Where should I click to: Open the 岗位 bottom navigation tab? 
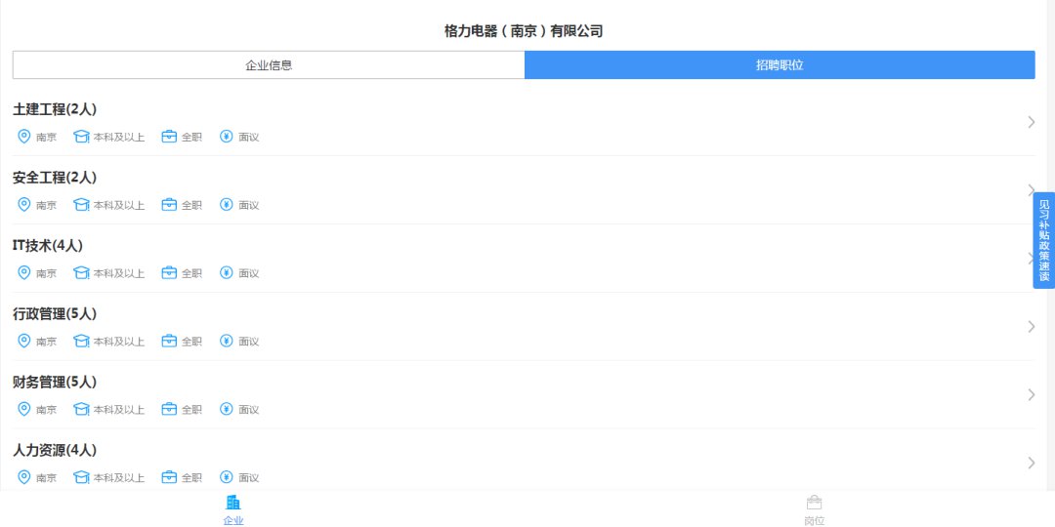click(814, 510)
